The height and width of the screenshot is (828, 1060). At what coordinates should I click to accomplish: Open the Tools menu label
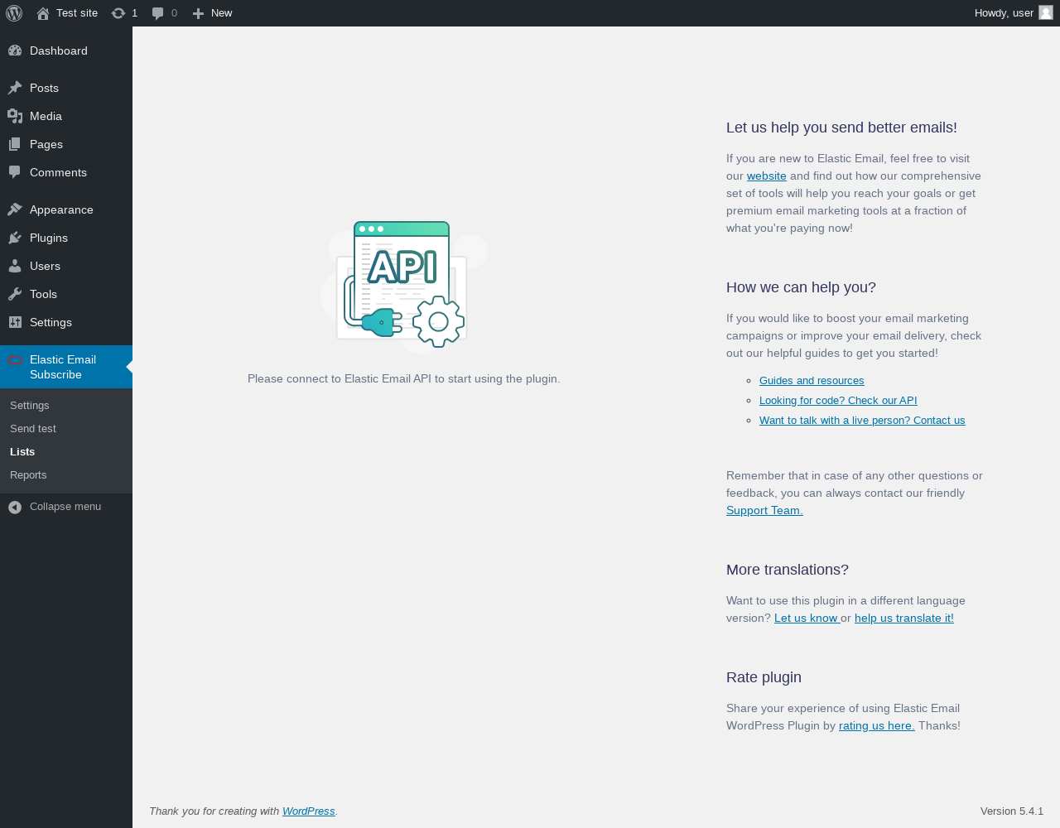43,294
